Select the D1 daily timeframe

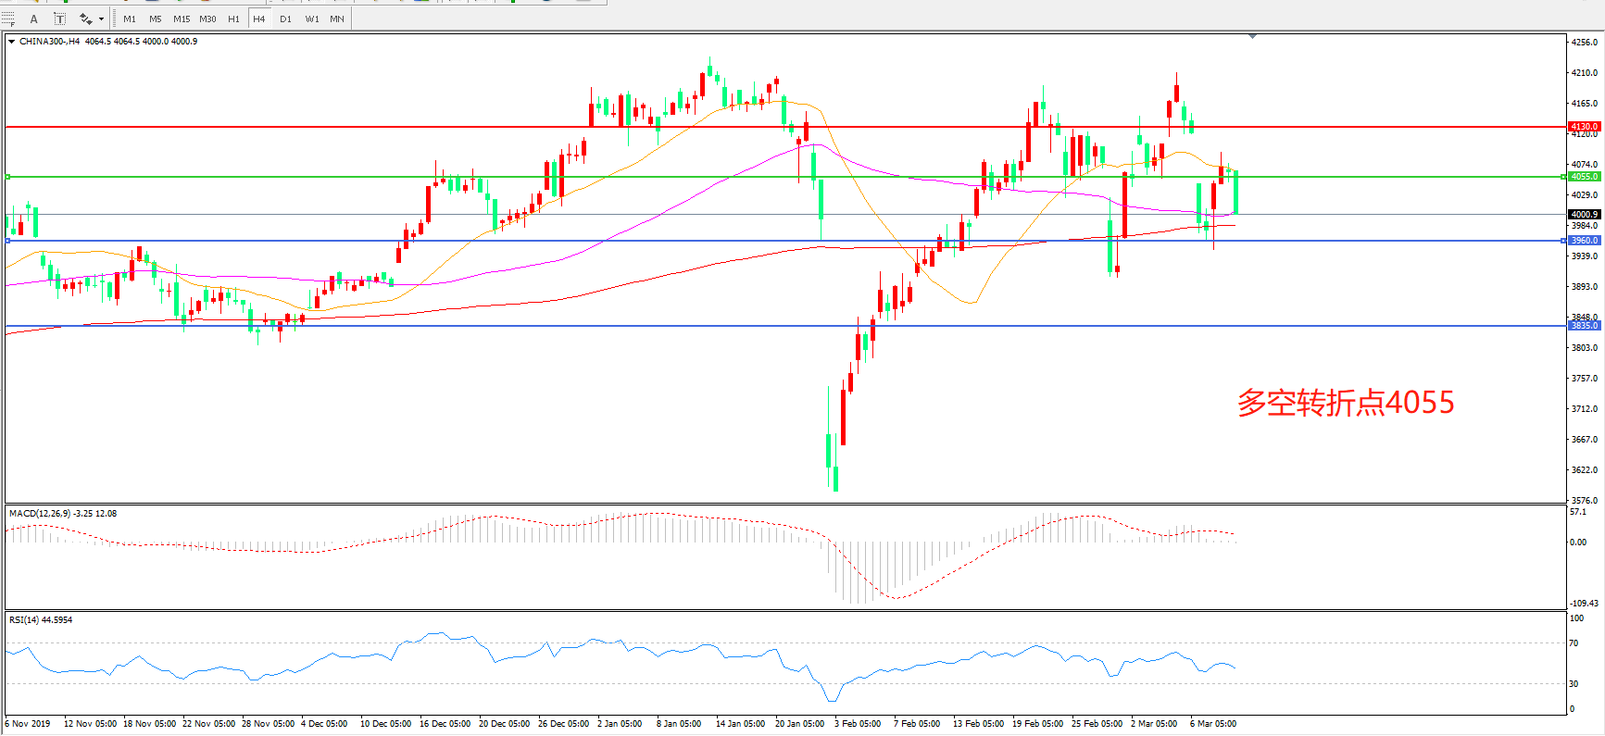[285, 19]
